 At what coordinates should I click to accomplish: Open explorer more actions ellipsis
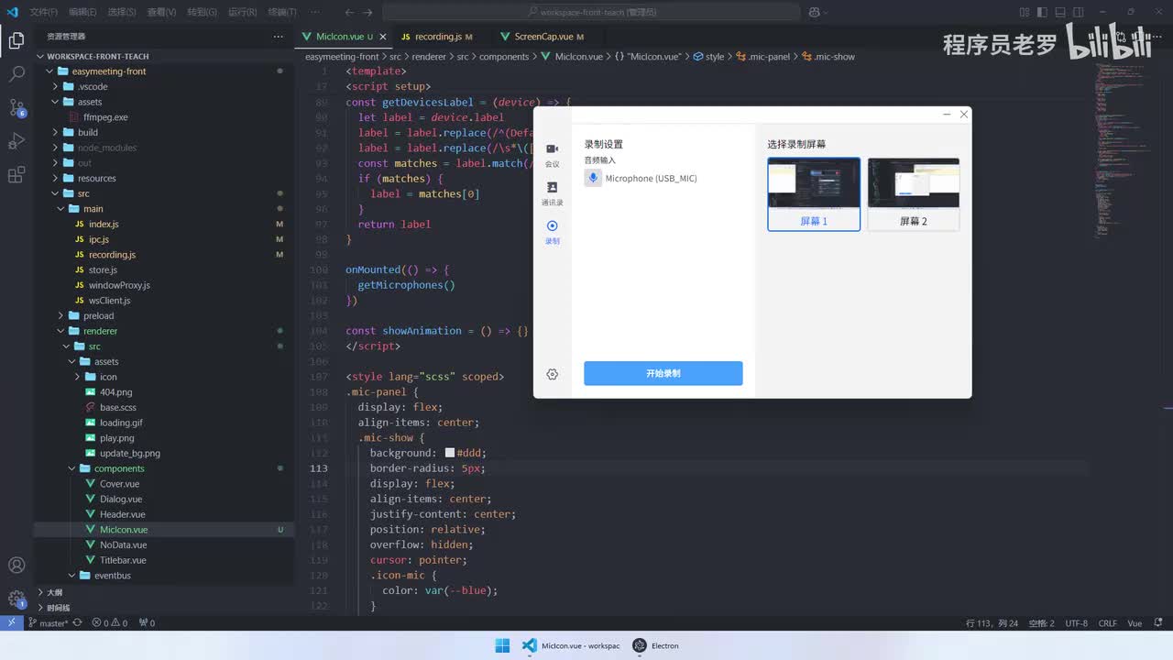point(279,37)
